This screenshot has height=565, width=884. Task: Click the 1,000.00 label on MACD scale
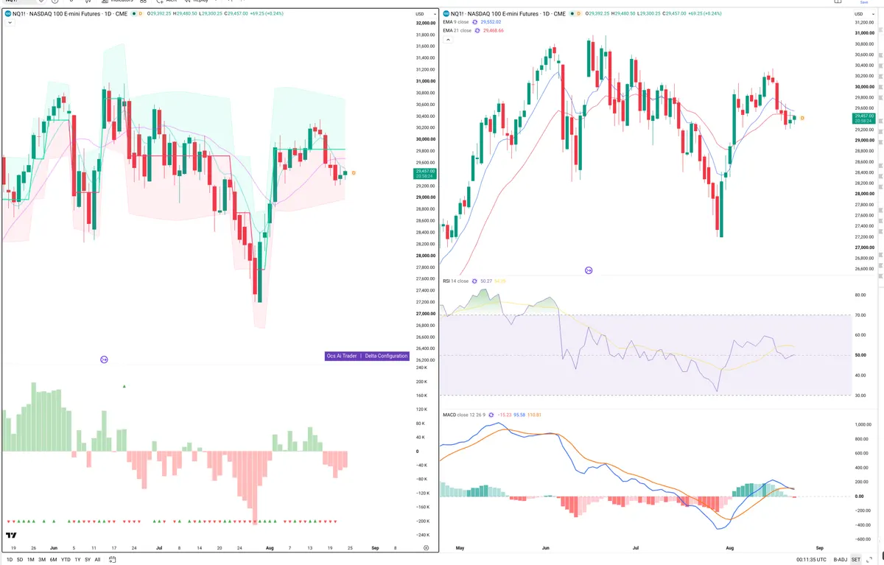862,425
